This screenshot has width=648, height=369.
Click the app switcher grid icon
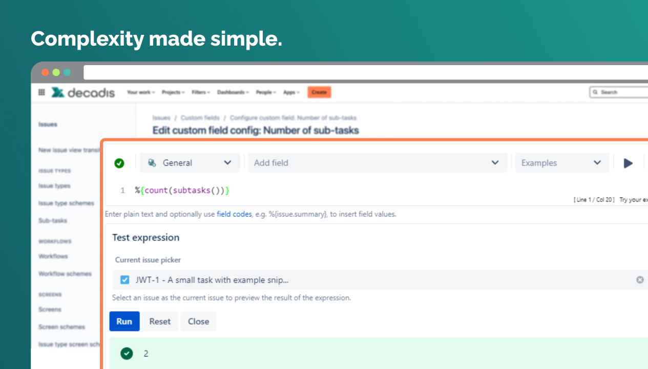click(41, 92)
